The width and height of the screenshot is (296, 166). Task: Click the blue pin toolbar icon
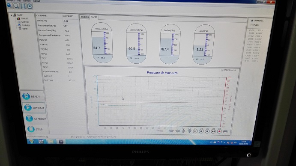click(x=9, y=6)
